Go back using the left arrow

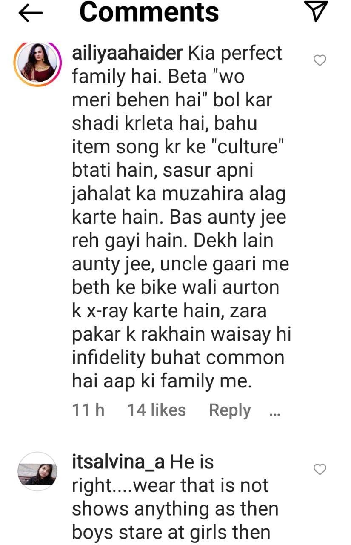pyautogui.click(x=31, y=14)
